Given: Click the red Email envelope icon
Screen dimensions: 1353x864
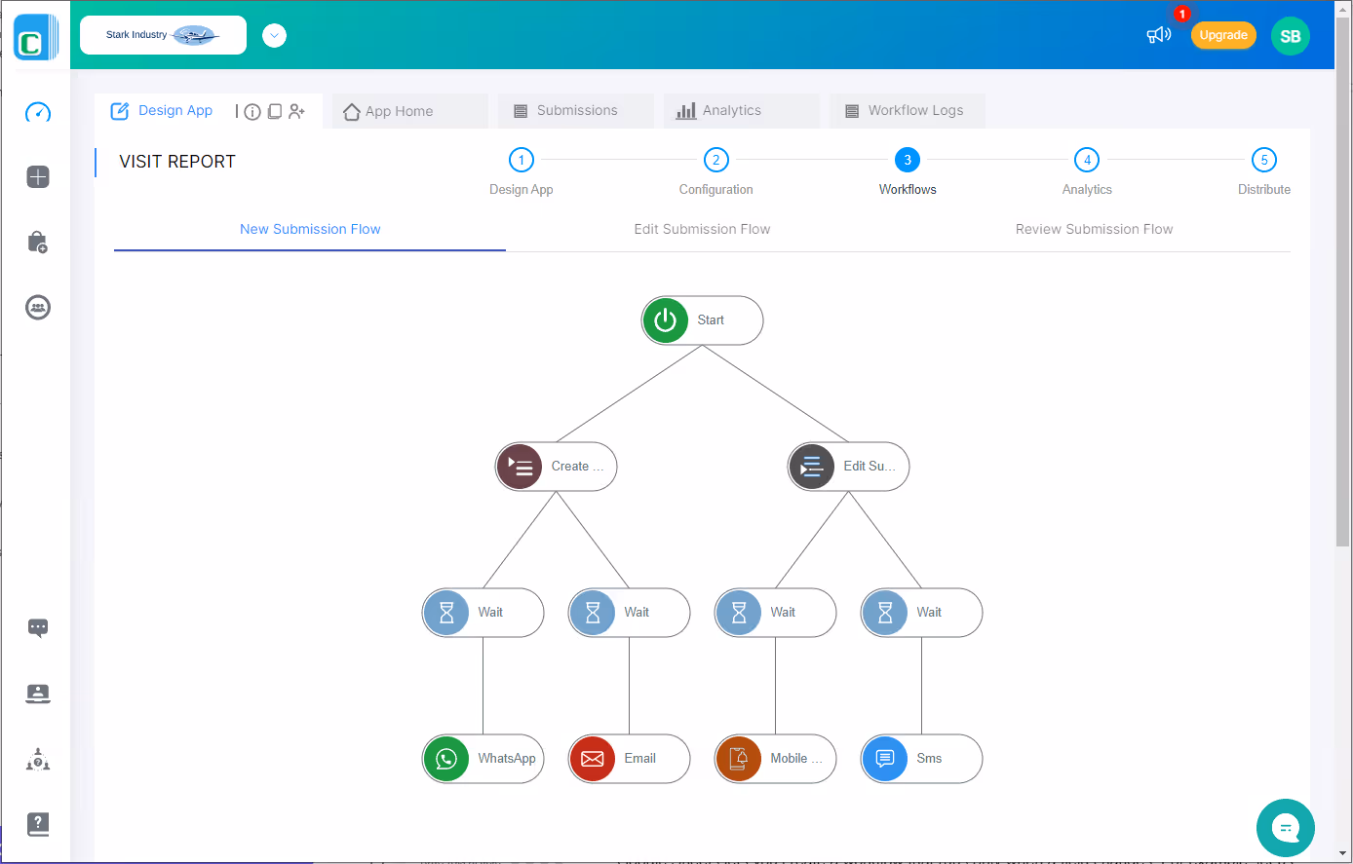Looking at the screenshot, I should (x=593, y=759).
